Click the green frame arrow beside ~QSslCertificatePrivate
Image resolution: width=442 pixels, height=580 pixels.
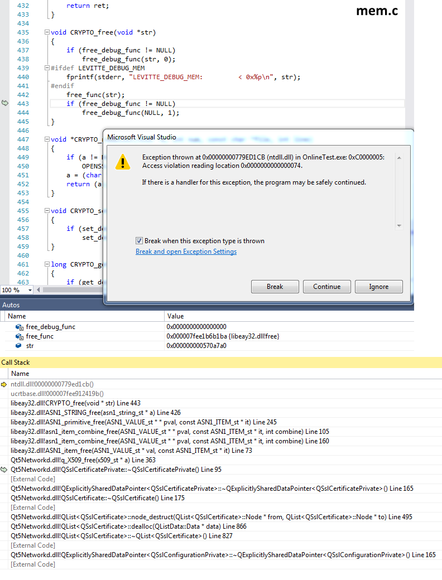point(4,470)
